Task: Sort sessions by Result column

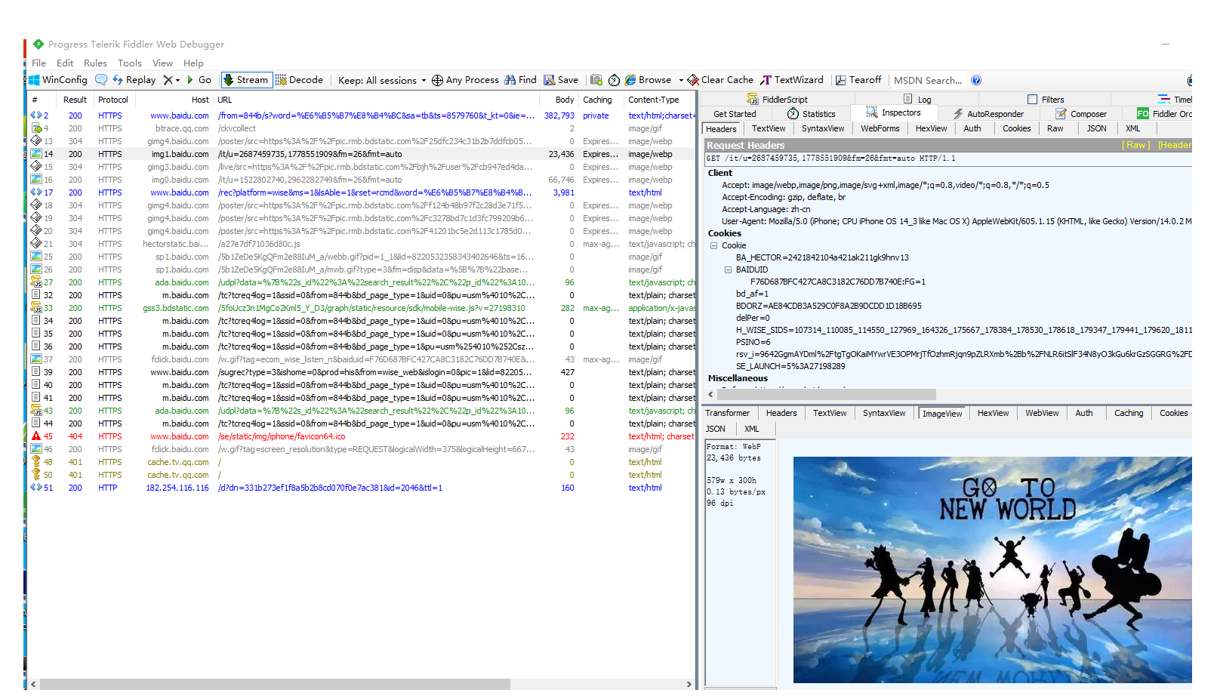Action: tap(75, 100)
